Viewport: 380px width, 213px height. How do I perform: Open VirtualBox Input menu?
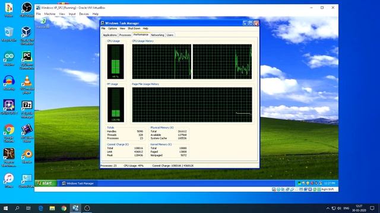[x=72, y=14]
